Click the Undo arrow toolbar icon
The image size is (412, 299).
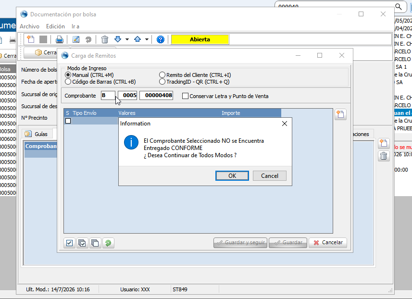[x=88, y=39]
